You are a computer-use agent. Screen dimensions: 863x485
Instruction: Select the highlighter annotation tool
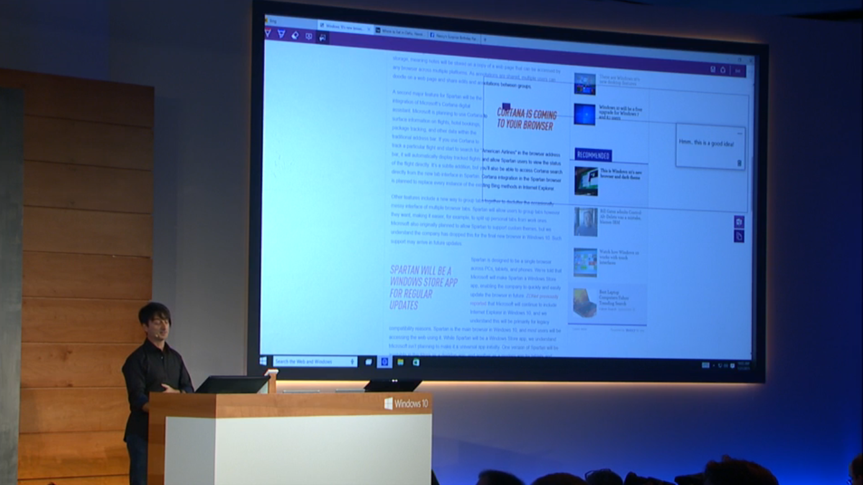281,34
